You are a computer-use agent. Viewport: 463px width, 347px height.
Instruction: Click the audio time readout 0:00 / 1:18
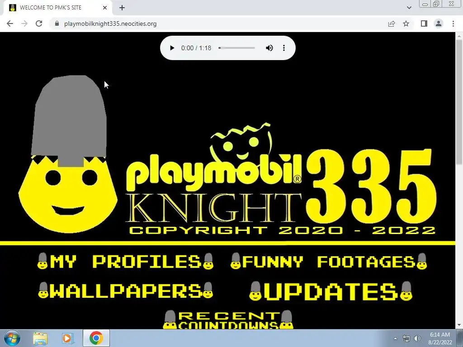click(196, 48)
